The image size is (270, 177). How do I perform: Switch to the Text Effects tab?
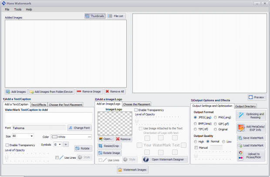[x=38, y=105]
